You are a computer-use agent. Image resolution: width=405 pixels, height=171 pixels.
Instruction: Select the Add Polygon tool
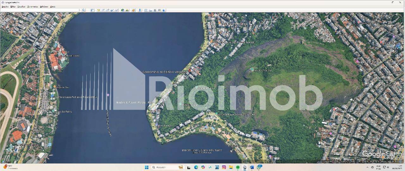[x=103, y=10]
